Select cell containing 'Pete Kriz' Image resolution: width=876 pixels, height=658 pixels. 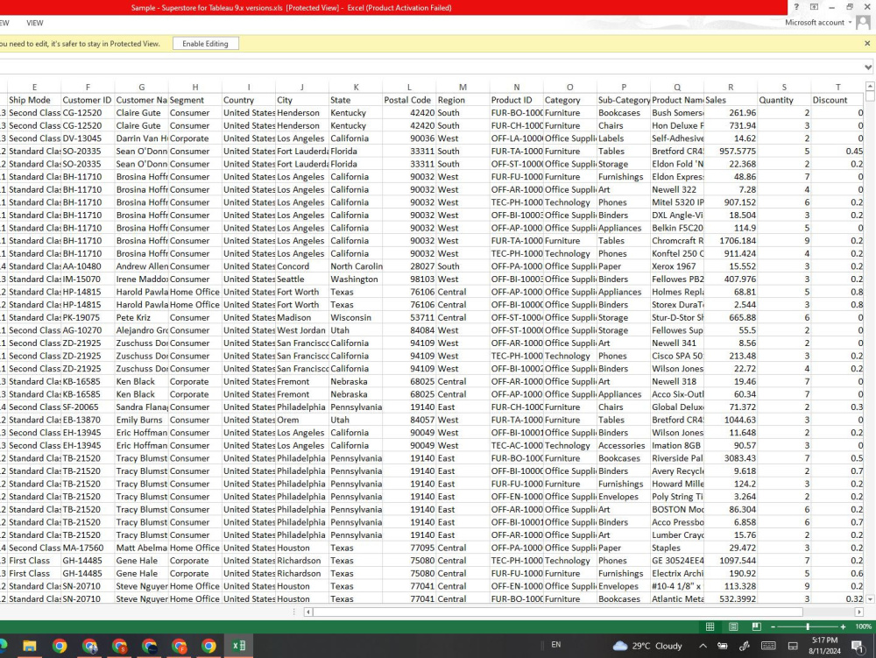pyautogui.click(x=141, y=318)
